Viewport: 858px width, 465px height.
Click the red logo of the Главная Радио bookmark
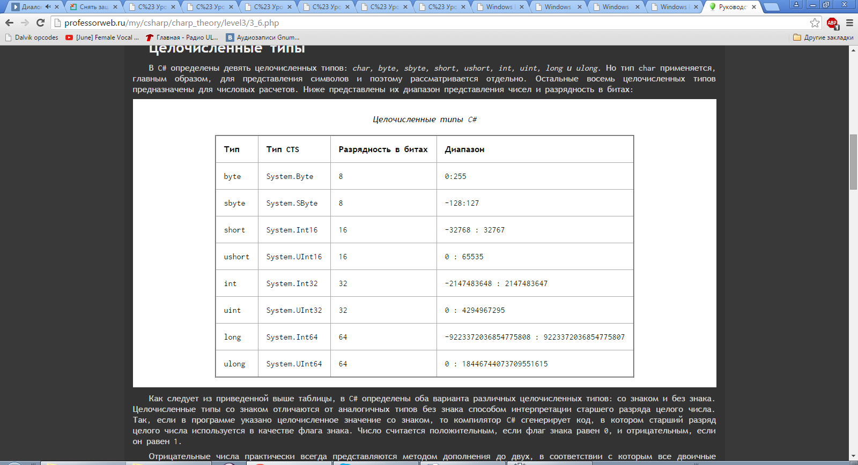150,37
